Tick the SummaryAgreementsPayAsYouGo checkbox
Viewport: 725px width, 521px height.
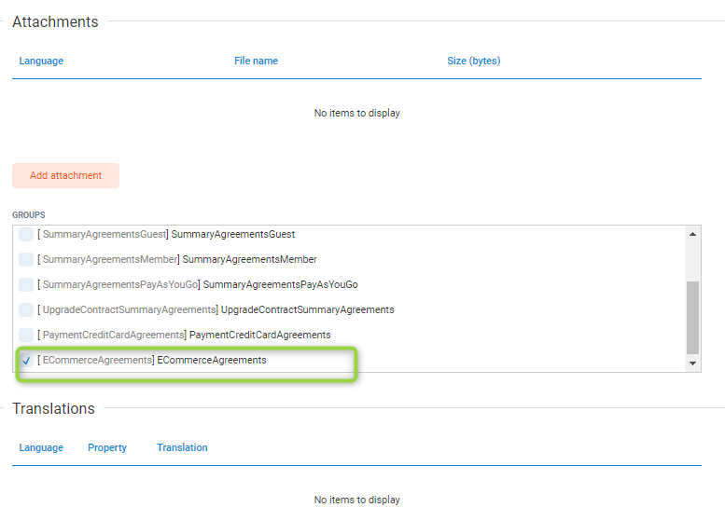(26, 285)
